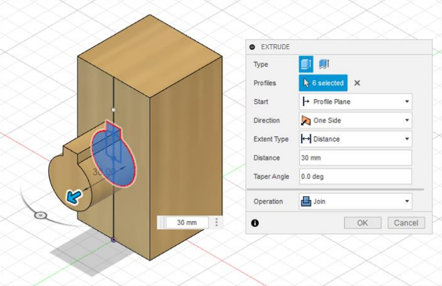Switch to Thin Extrude type
Screen dimensions: 442x286
click(324, 64)
